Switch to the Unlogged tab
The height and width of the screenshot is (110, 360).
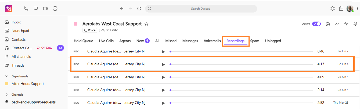pos(273,41)
